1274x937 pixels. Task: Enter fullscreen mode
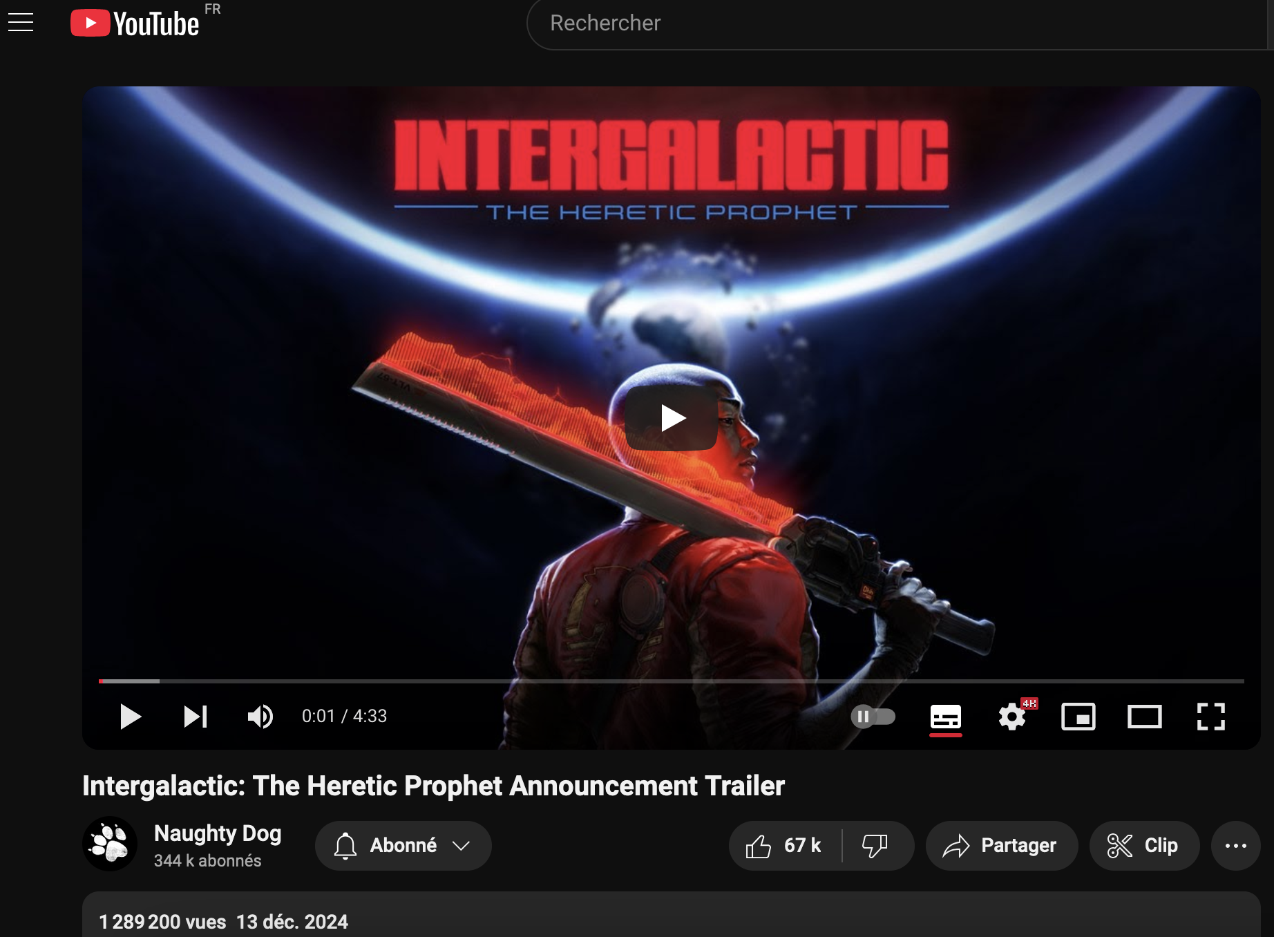[x=1210, y=717]
